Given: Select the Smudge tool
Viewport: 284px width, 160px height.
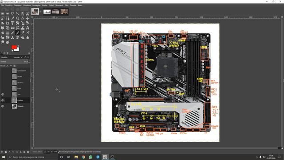Looking at the screenshot, I should pos(3,42).
